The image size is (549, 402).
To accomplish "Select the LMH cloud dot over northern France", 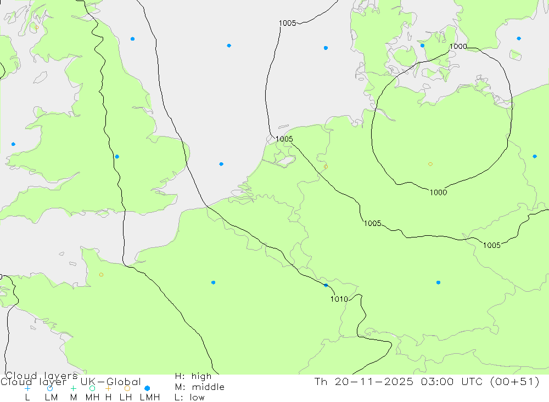I will (213, 282).
